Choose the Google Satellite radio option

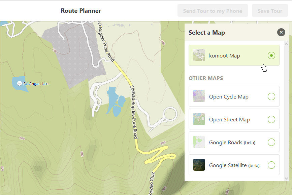271,165
